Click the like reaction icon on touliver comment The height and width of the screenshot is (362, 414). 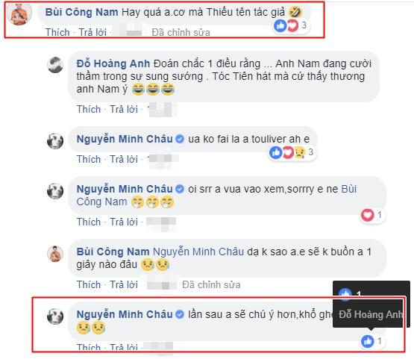point(276,152)
